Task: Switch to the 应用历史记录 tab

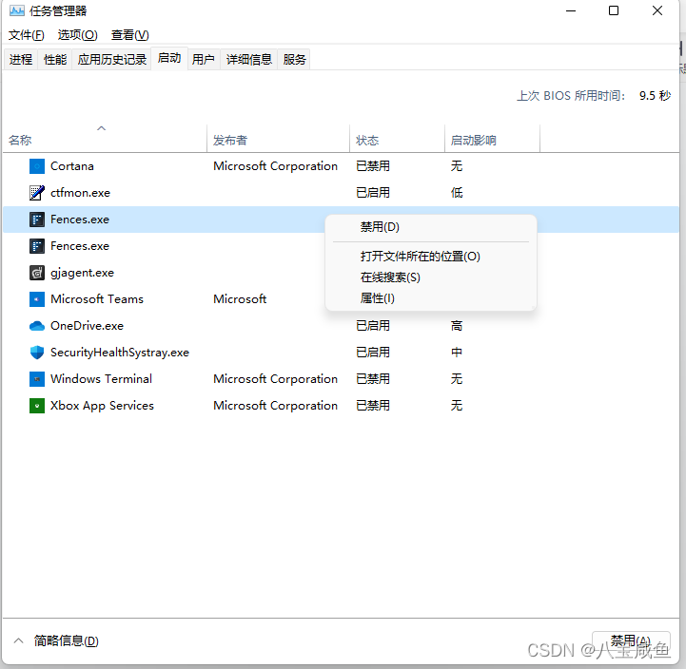Action: pos(112,60)
